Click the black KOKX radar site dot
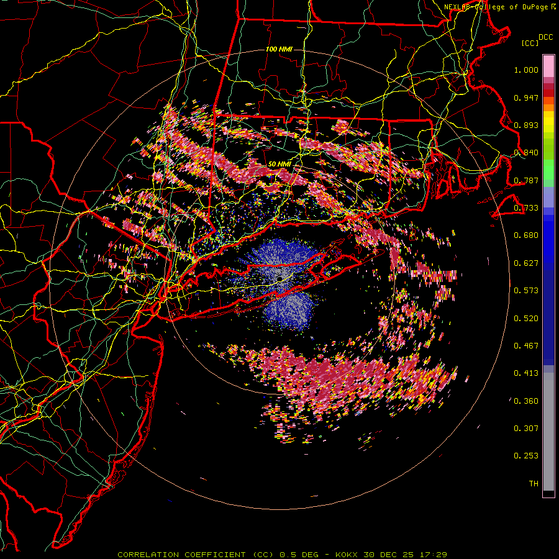Screen dimensions: 559x559 [x=280, y=278]
